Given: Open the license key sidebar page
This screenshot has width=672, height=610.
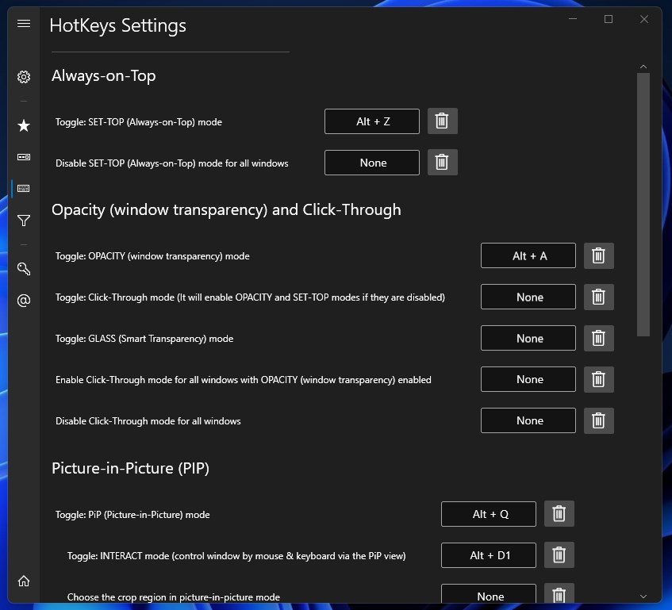Looking at the screenshot, I should pyautogui.click(x=24, y=269).
